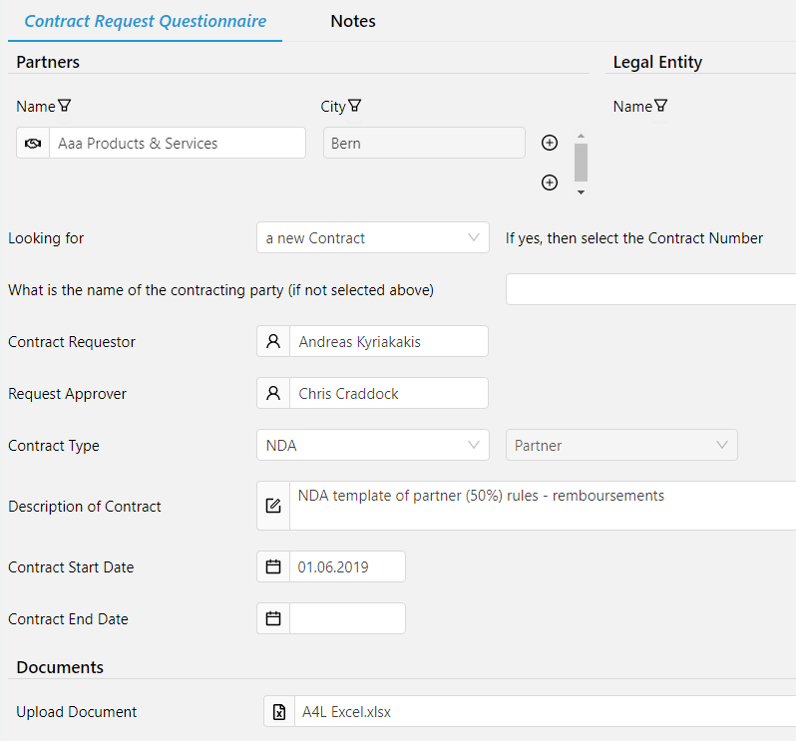The width and height of the screenshot is (796, 741).
Task: Click the handshake partner icon beside Aaa Products
Action: click(33, 144)
